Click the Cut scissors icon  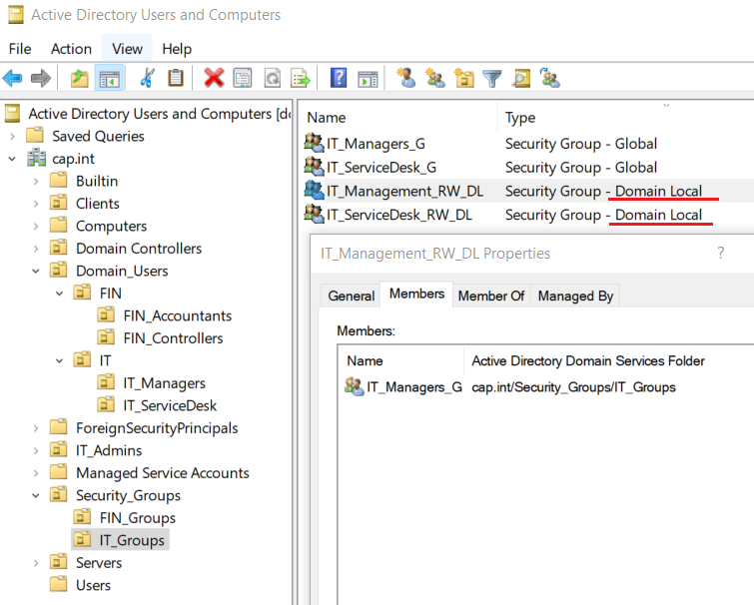pos(147,78)
